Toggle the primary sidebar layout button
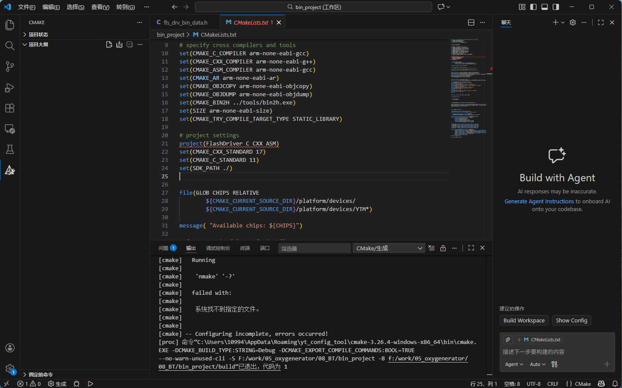 tap(533, 7)
